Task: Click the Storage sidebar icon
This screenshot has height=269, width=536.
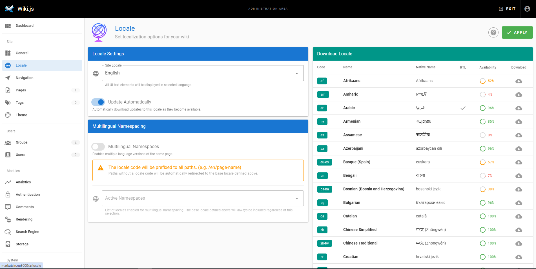Action: tap(8, 244)
